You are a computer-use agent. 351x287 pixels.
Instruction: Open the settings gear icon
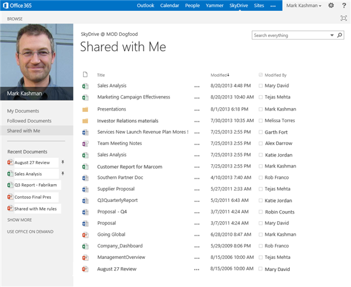[x=331, y=5]
